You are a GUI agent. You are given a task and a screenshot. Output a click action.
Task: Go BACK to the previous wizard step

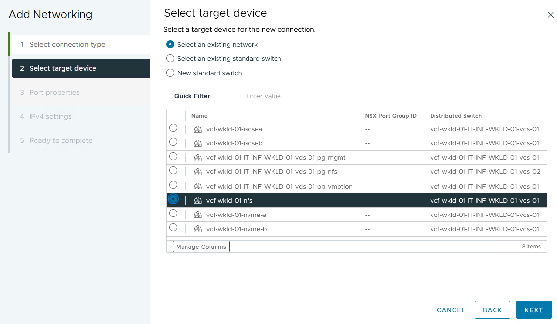click(492, 310)
